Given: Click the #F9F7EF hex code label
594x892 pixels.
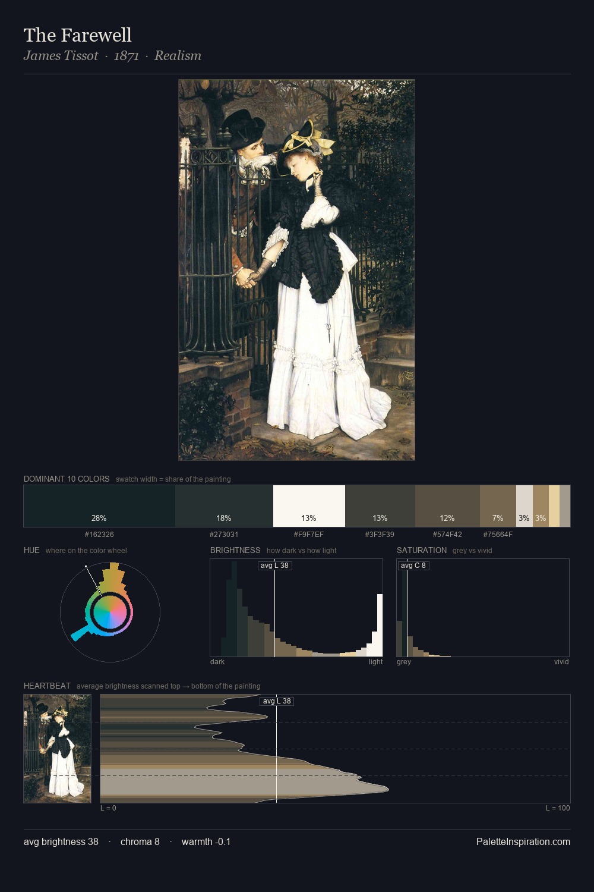Looking at the screenshot, I should coord(309,535).
